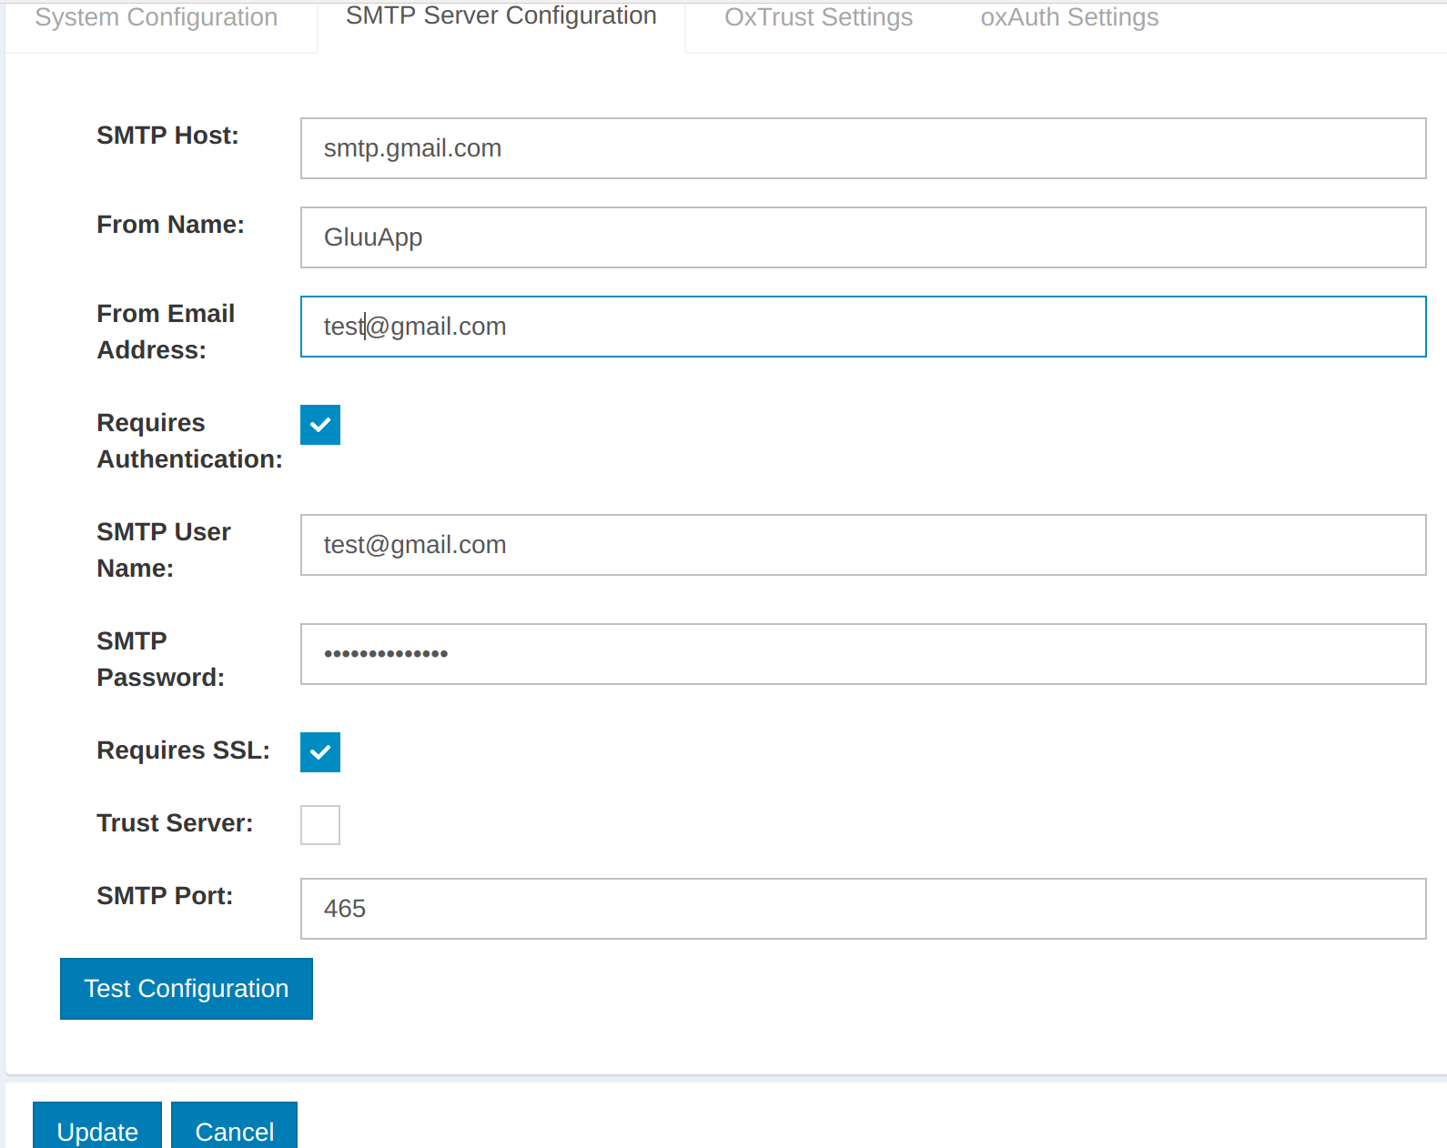
Task: Click the "Requires SSL:" label
Action: click(183, 750)
